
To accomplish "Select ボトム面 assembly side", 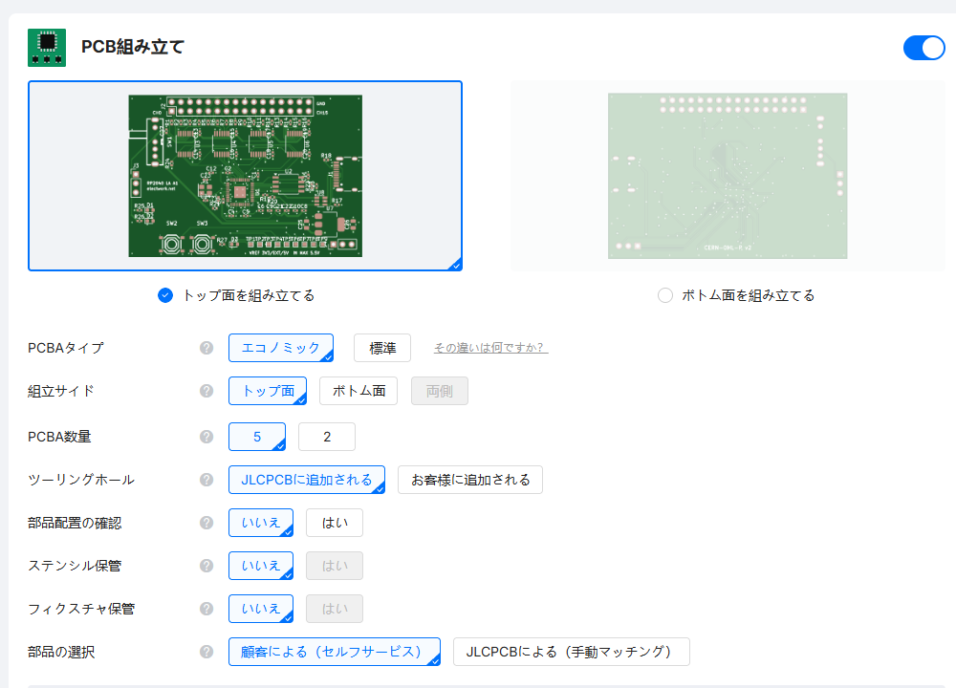I will pyautogui.click(x=358, y=391).
